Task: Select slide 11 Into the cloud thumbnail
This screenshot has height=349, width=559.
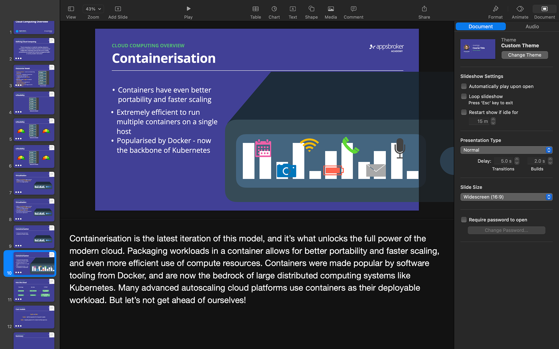Action: point(34,290)
